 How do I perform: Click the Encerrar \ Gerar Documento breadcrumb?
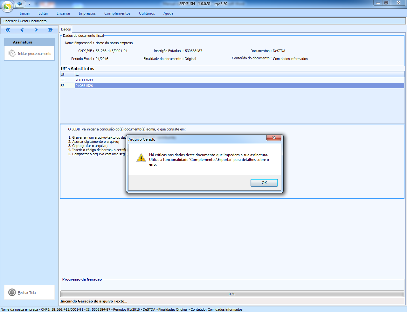pyautogui.click(x=25, y=21)
